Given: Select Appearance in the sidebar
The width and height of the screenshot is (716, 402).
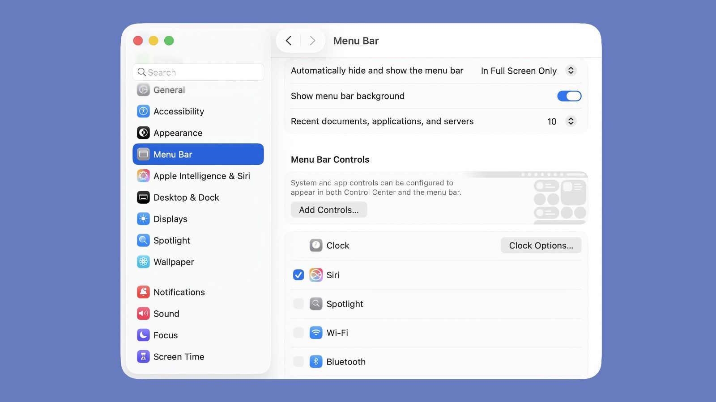Looking at the screenshot, I should [198, 133].
